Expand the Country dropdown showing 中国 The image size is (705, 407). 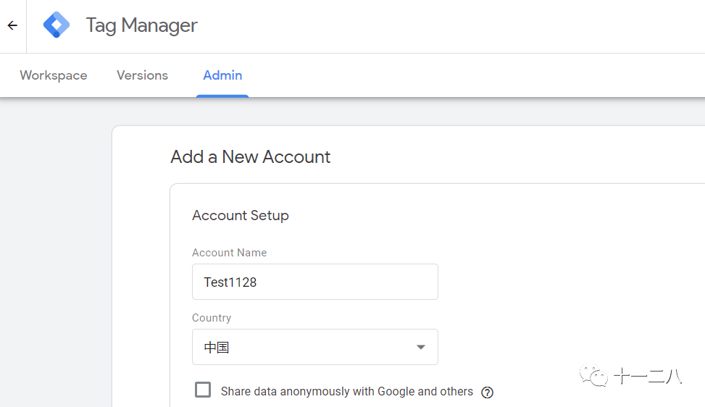point(314,347)
